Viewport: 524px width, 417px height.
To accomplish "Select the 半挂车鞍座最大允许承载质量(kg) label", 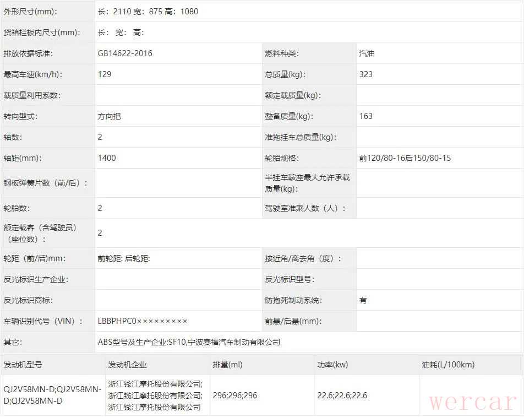I will click(x=307, y=183).
